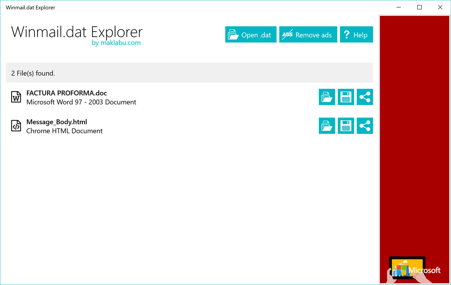Share Message_Body.html using the share icon
The image size is (451, 285).
click(x=365, y=126)
